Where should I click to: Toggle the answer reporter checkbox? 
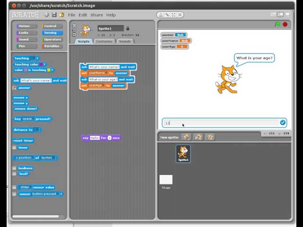(x=14, y=88)
